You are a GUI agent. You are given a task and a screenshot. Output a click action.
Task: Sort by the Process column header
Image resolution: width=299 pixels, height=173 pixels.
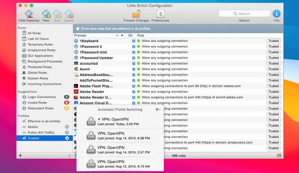96,35
